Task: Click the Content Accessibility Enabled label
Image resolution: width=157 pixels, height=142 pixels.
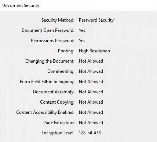Action: pyautogui.click(x=45, y=112)
